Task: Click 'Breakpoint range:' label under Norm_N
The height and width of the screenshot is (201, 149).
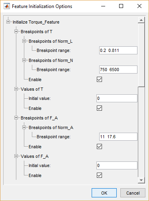Action: click(x=53, y=70)
